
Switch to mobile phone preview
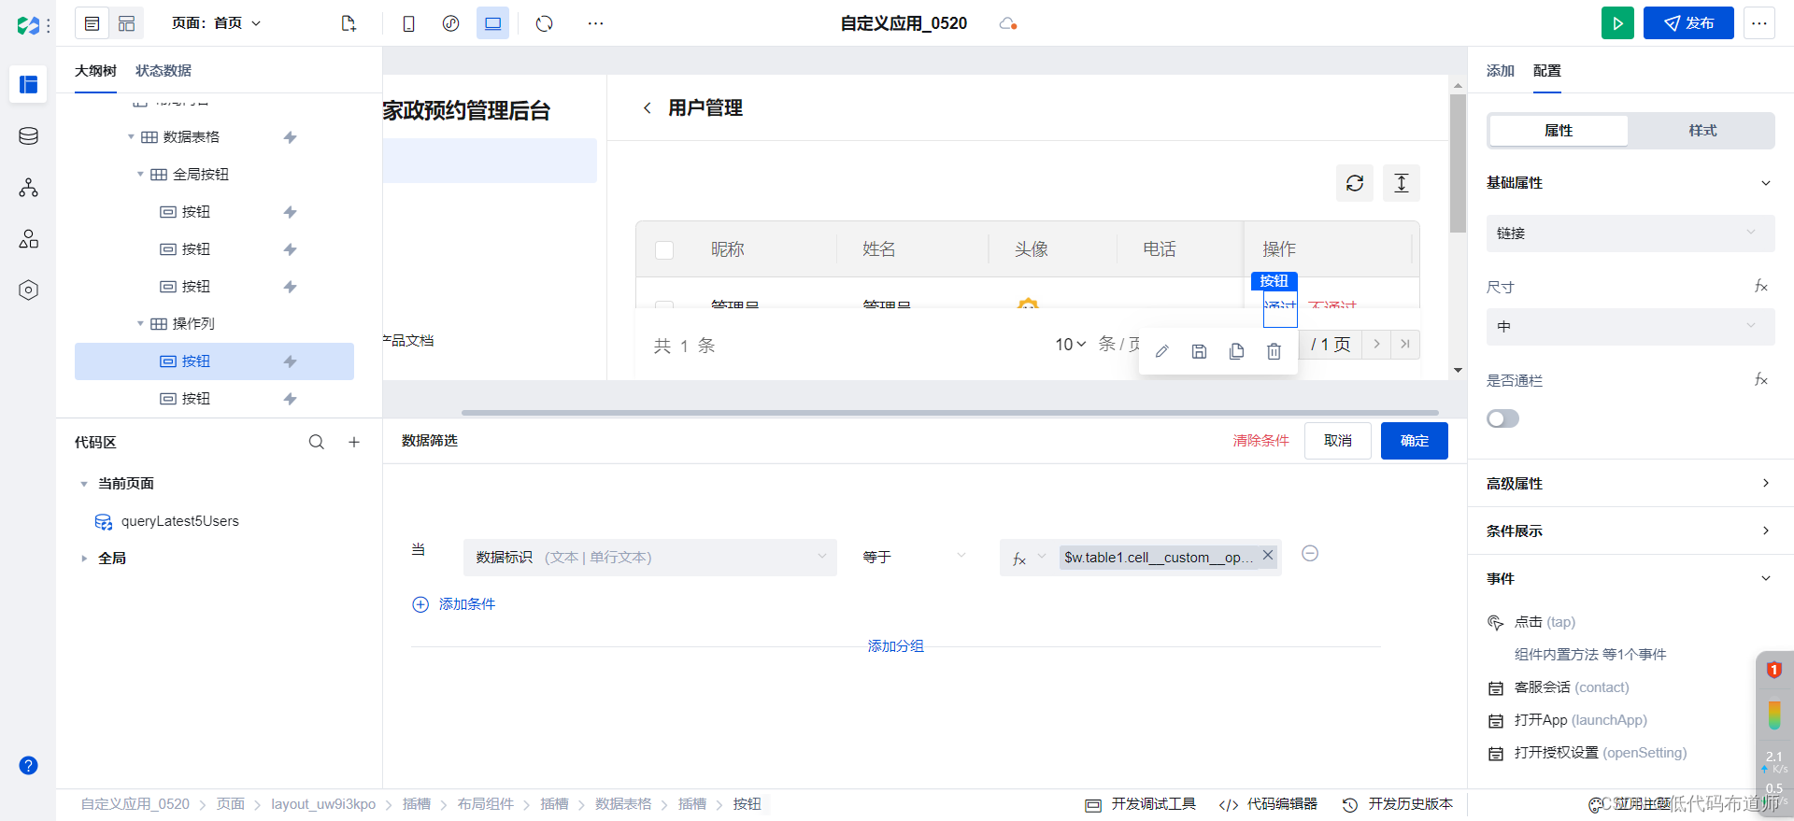tap(408, 23)
